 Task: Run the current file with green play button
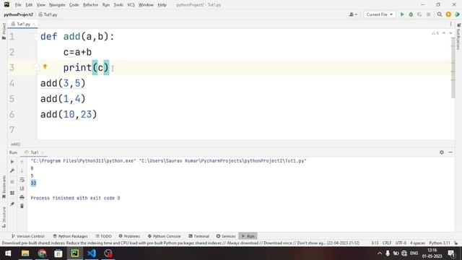point(402,14)
